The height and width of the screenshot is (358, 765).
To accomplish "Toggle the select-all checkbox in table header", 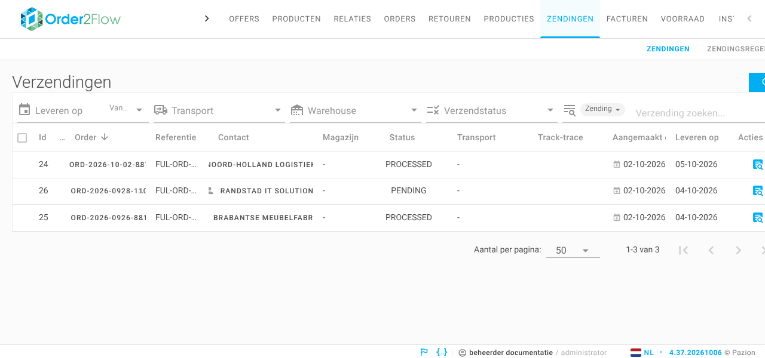I will 22,138.
